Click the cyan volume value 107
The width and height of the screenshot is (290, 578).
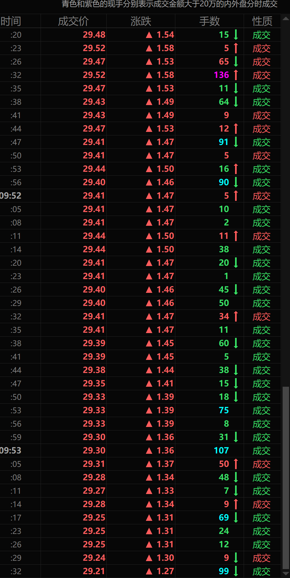click(x=221, y=451)
